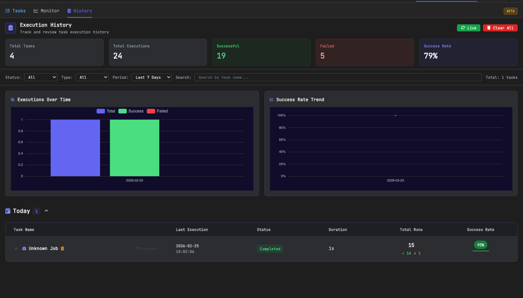Click the Task Name column header
The image size is (523, 298).
pos(24,230)
